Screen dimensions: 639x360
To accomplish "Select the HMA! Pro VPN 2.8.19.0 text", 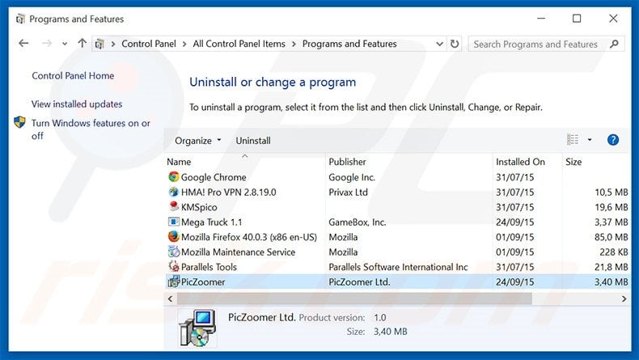I will pos(228,192).
